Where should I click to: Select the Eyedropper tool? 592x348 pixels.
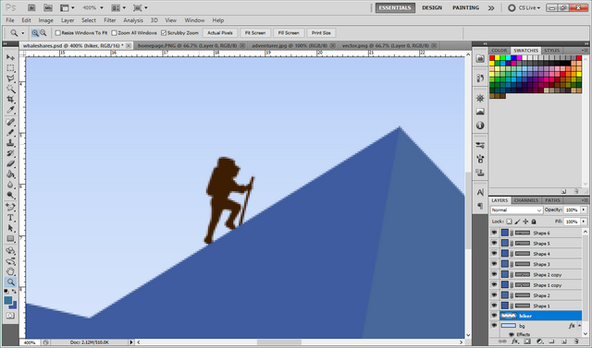(x=10, y=110)
